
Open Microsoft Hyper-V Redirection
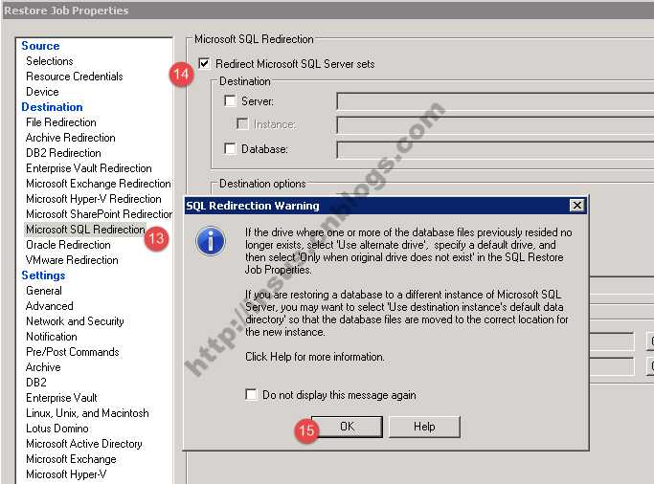94,199
